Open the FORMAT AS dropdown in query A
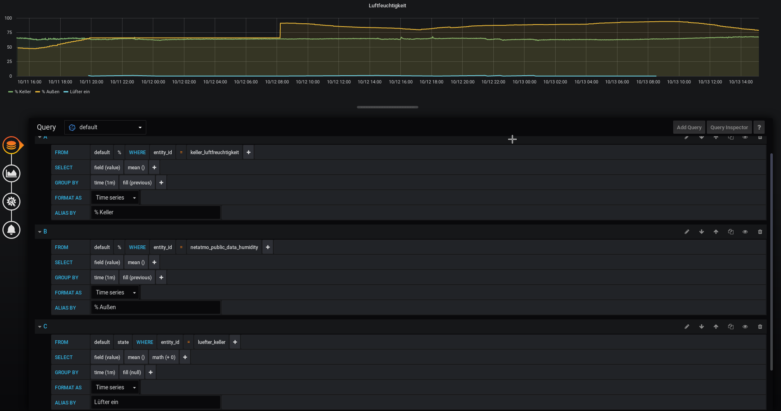781x411 pixels. (115, 197)
